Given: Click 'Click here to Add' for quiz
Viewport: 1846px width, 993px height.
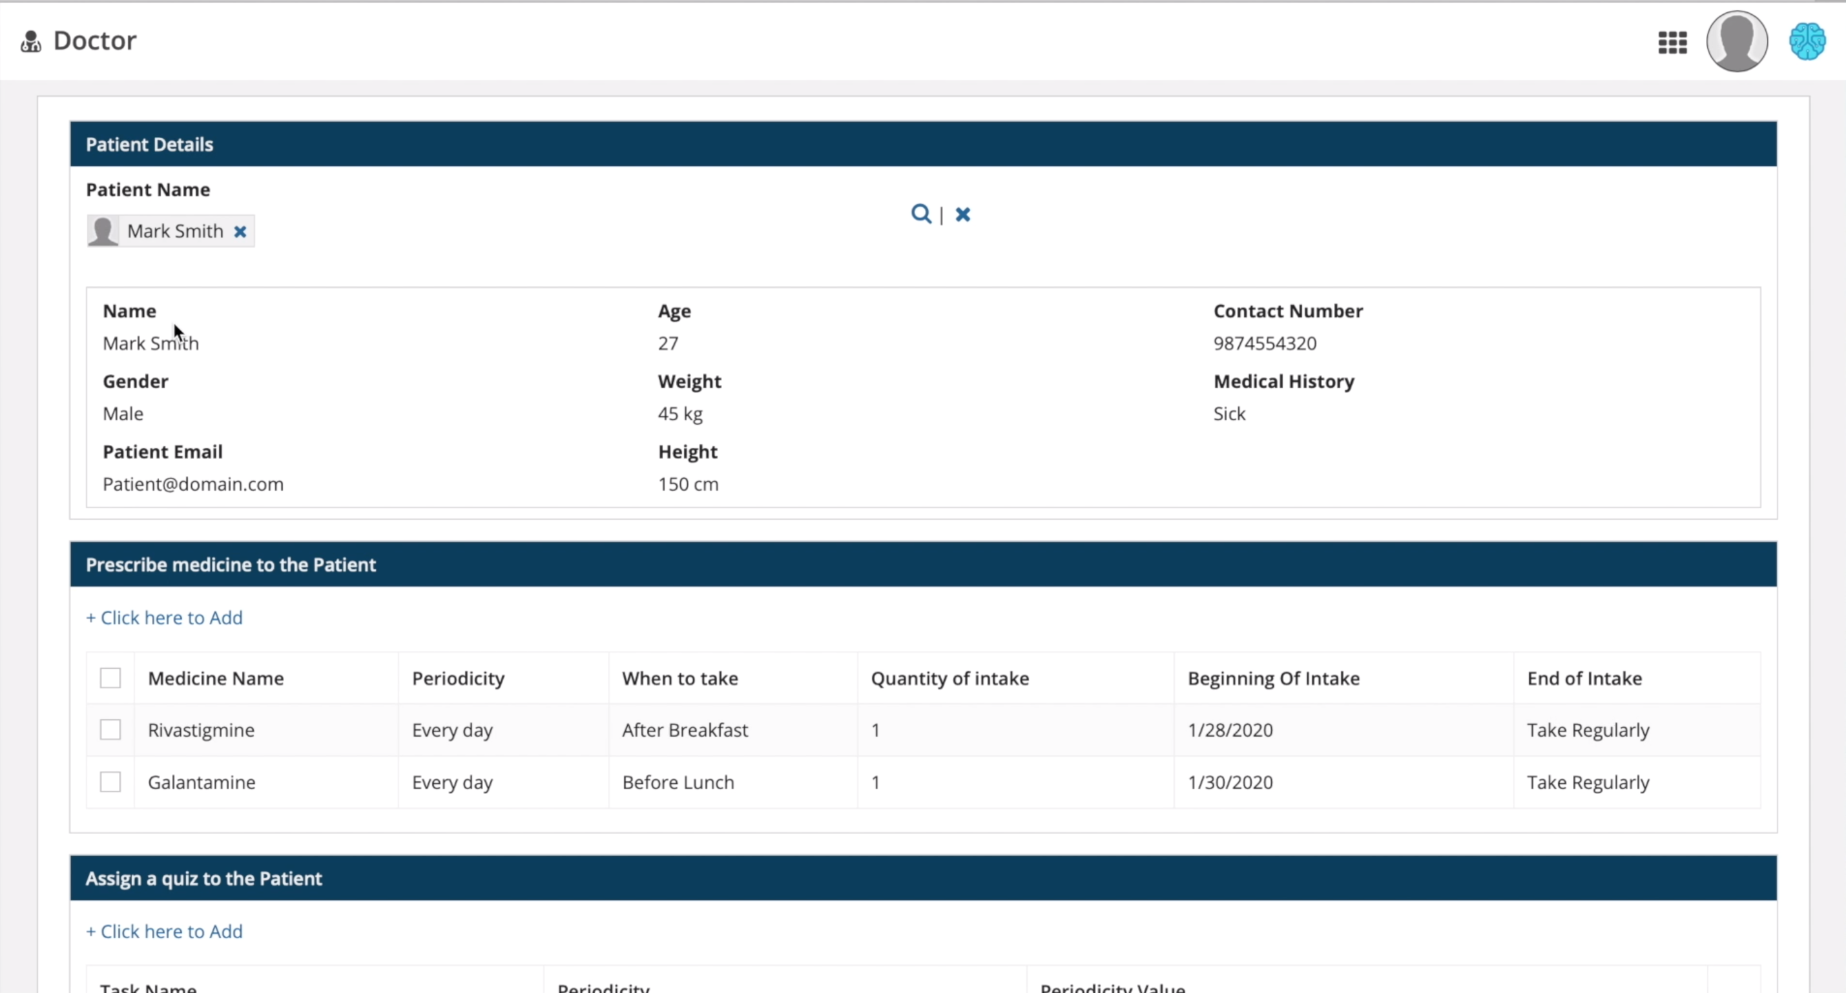Looking at the screenshot, I should coord(164,932).
